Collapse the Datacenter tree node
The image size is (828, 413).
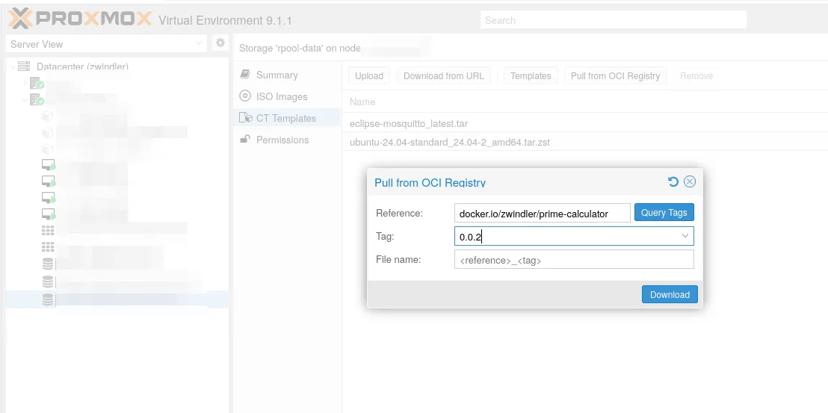[x=13, y=66]
